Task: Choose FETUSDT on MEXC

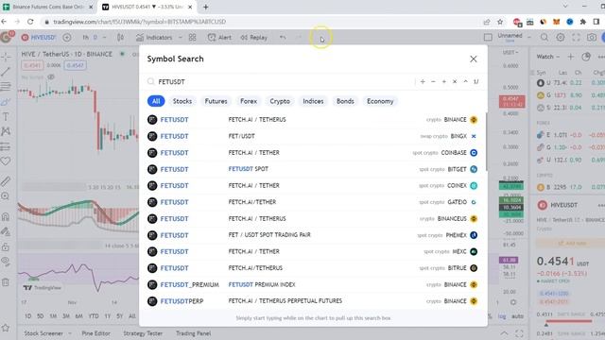Action: pos(313,251)
